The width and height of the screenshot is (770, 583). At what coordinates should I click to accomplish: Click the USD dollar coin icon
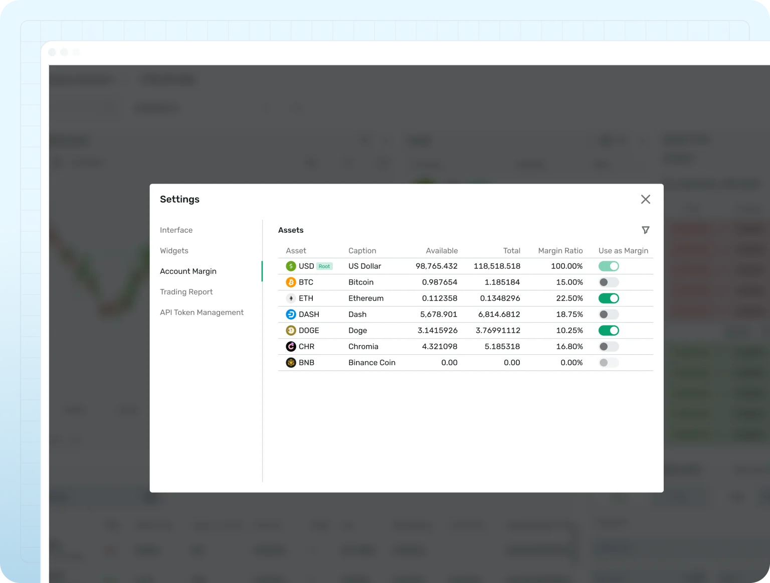[x=291, y=266]
